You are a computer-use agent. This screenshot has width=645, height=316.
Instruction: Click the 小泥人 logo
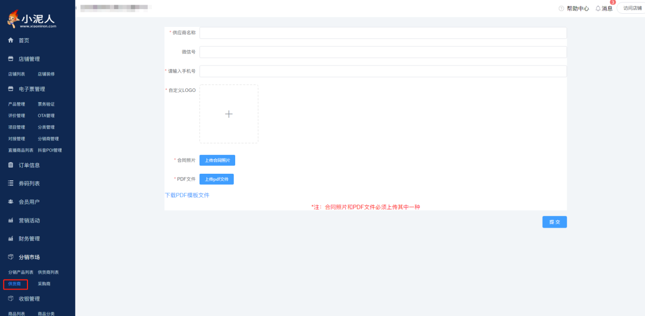pos(32,19)
